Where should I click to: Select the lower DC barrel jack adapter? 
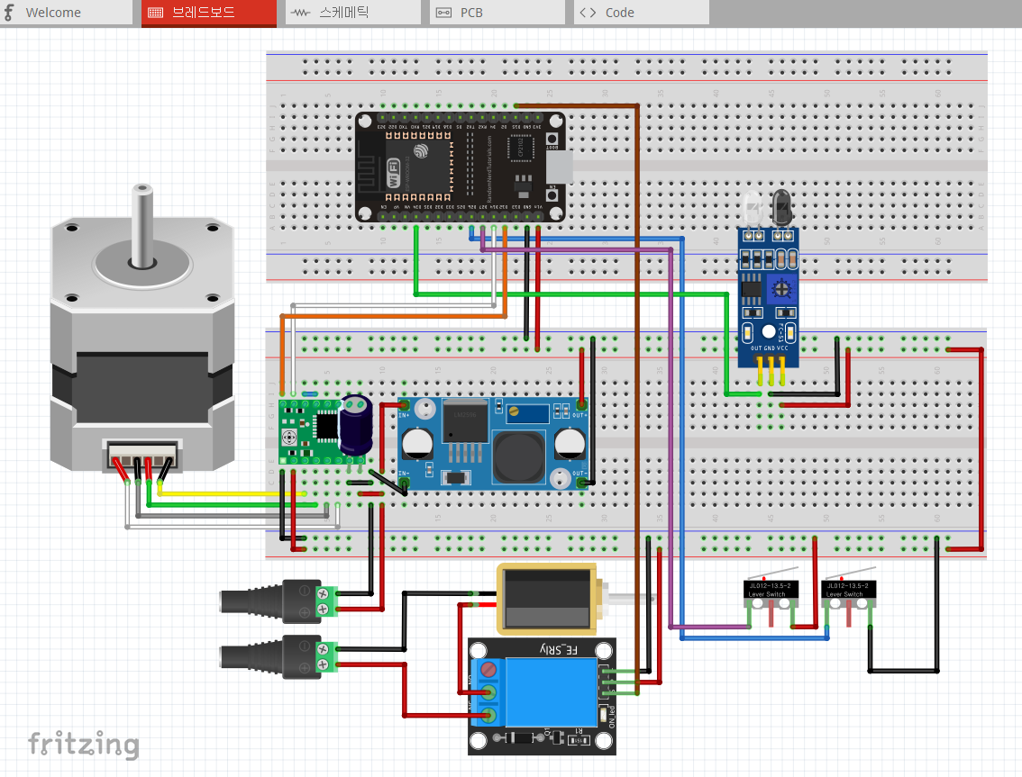coord(279,656)
